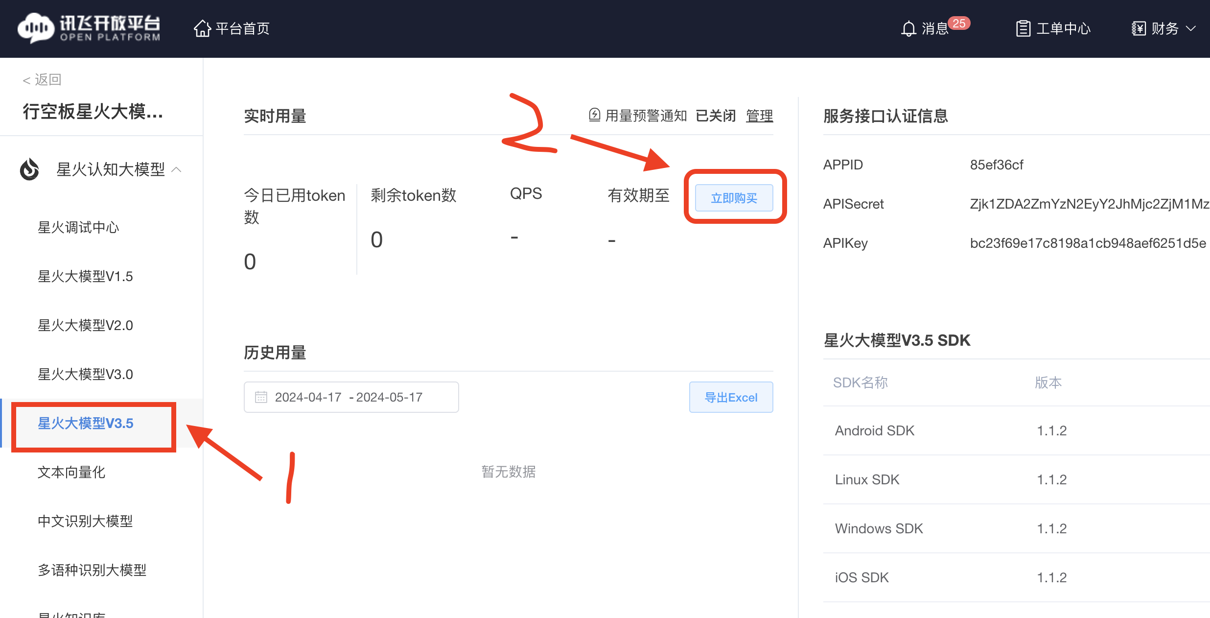Open the 平台首页 home icon
The height and width of the screenshot is (618, 1210).
pos(202,28)
